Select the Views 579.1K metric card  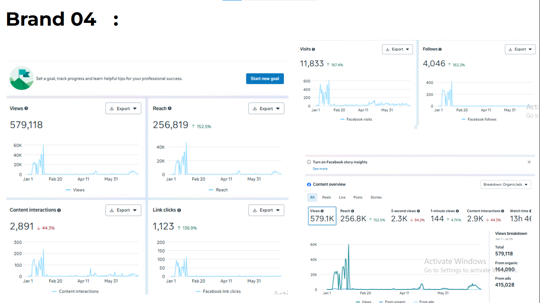pos(322,216)
